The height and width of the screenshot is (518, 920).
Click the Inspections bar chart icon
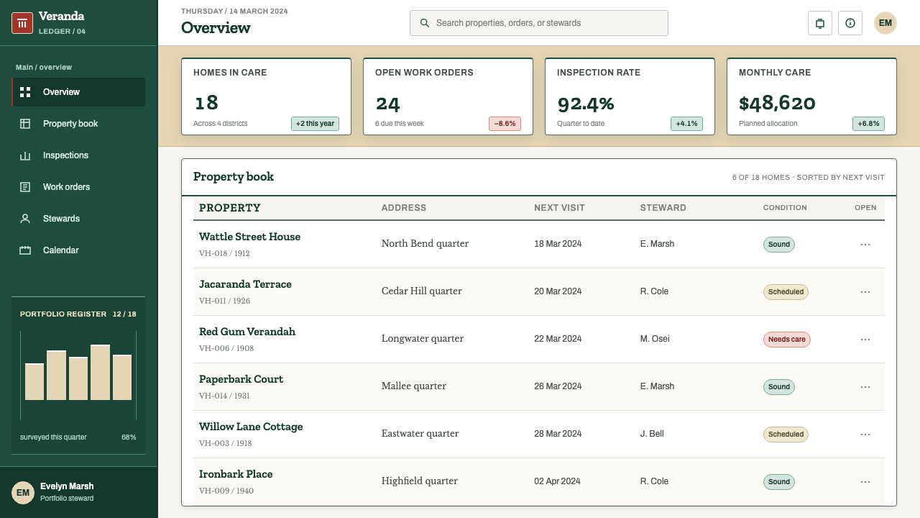[x=25, y=155]
